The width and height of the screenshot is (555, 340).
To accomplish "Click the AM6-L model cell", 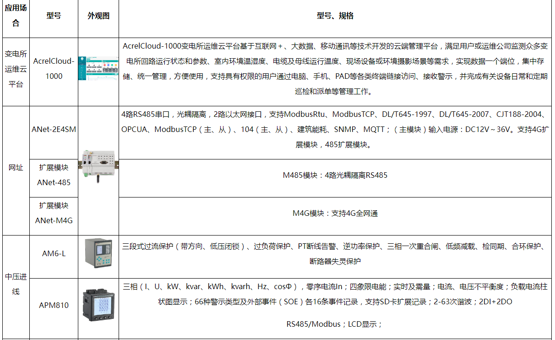I will tap(54, 253).
